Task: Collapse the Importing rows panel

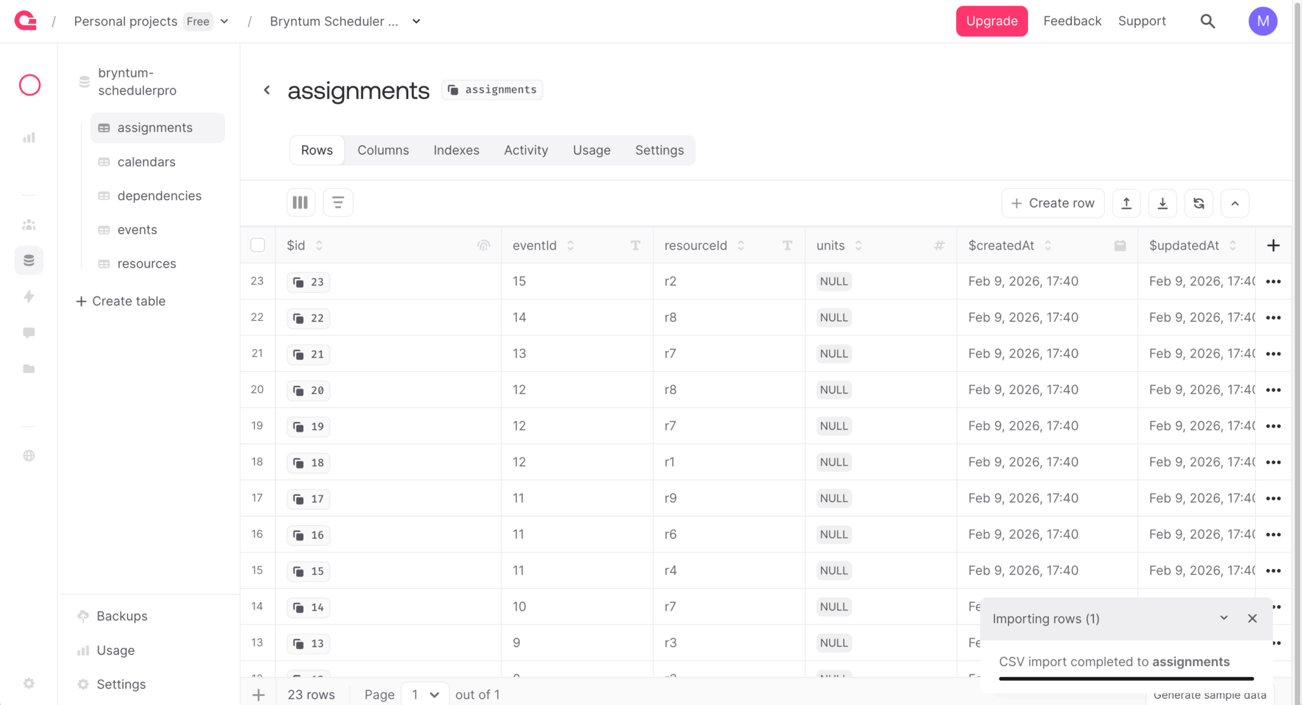Action: tap(1224, 618)
